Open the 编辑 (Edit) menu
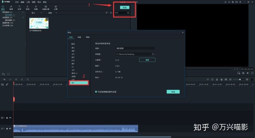This screenshot has width=255, height=138. click(x=22, y=2)
